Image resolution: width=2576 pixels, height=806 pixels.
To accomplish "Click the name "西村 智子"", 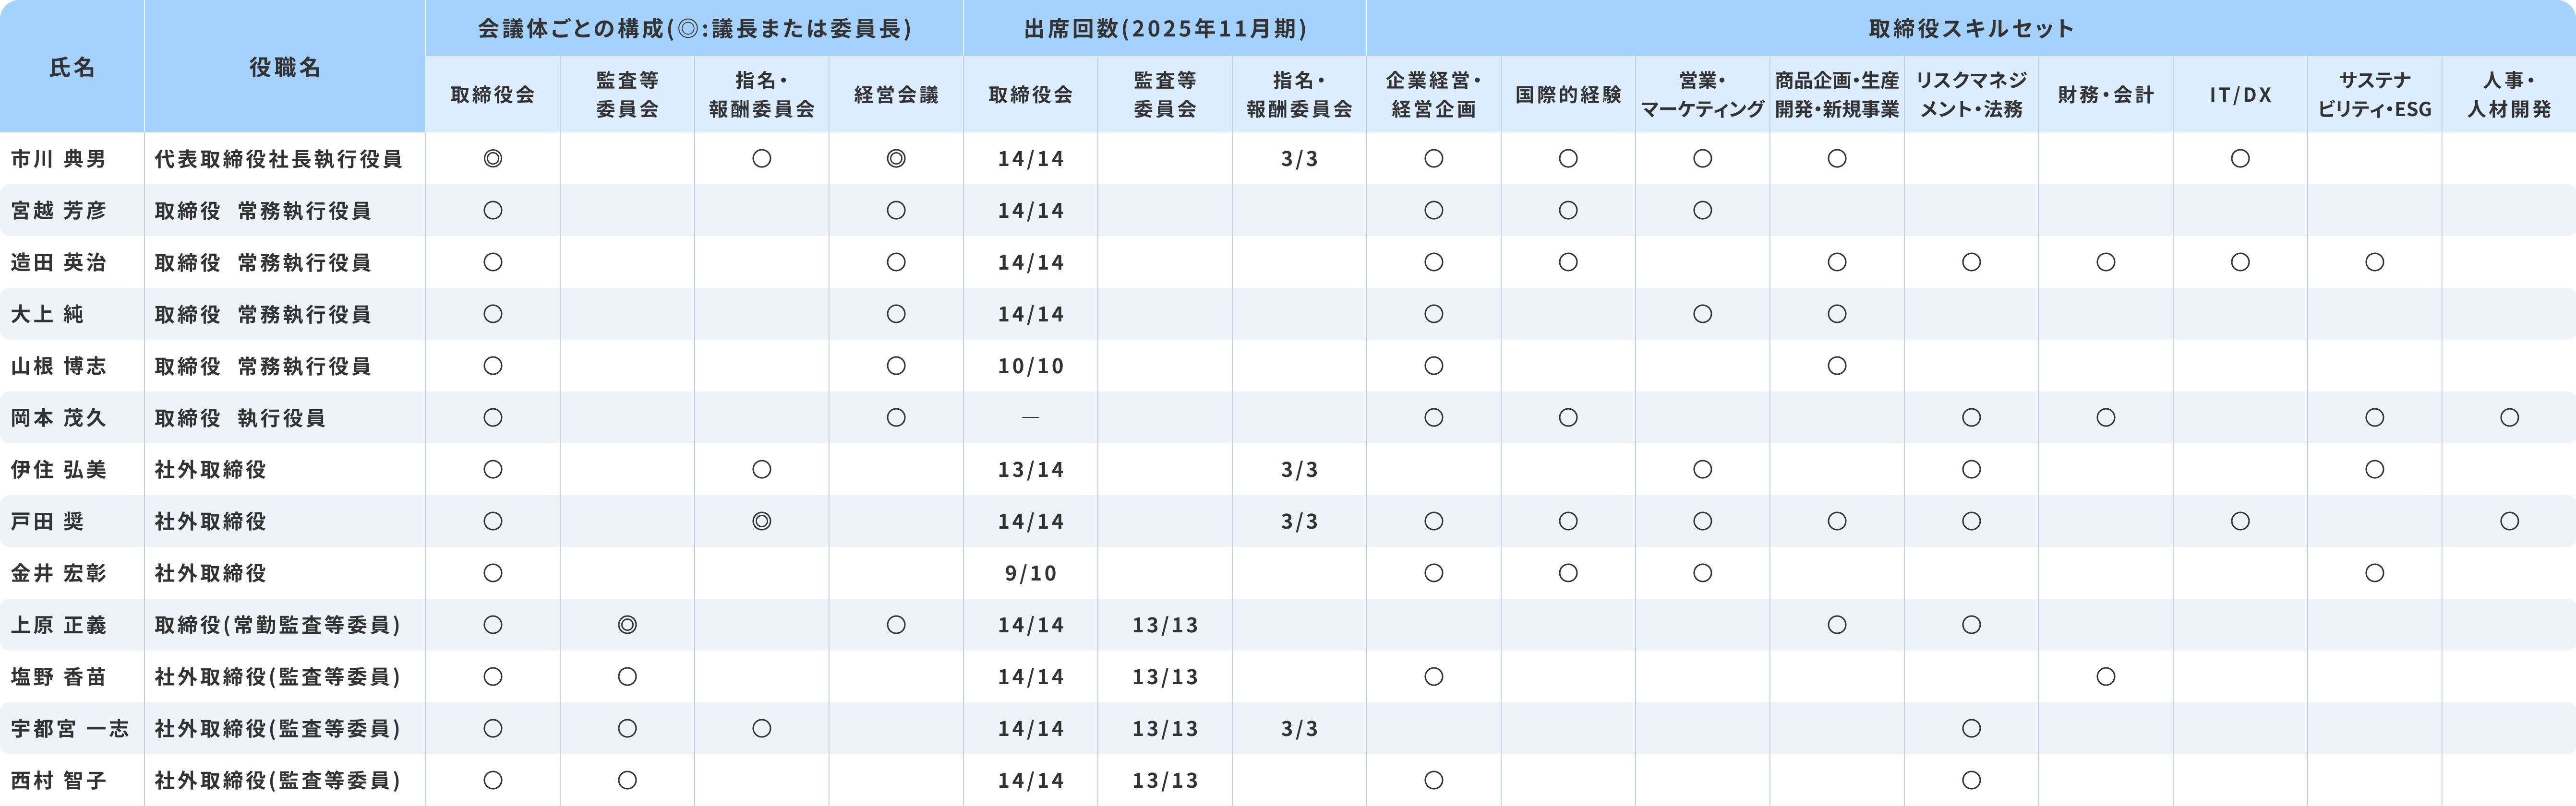I will pos(58,781).
